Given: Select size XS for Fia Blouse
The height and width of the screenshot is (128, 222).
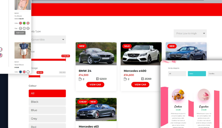Looking at the screenshot, I should point(28,28).
